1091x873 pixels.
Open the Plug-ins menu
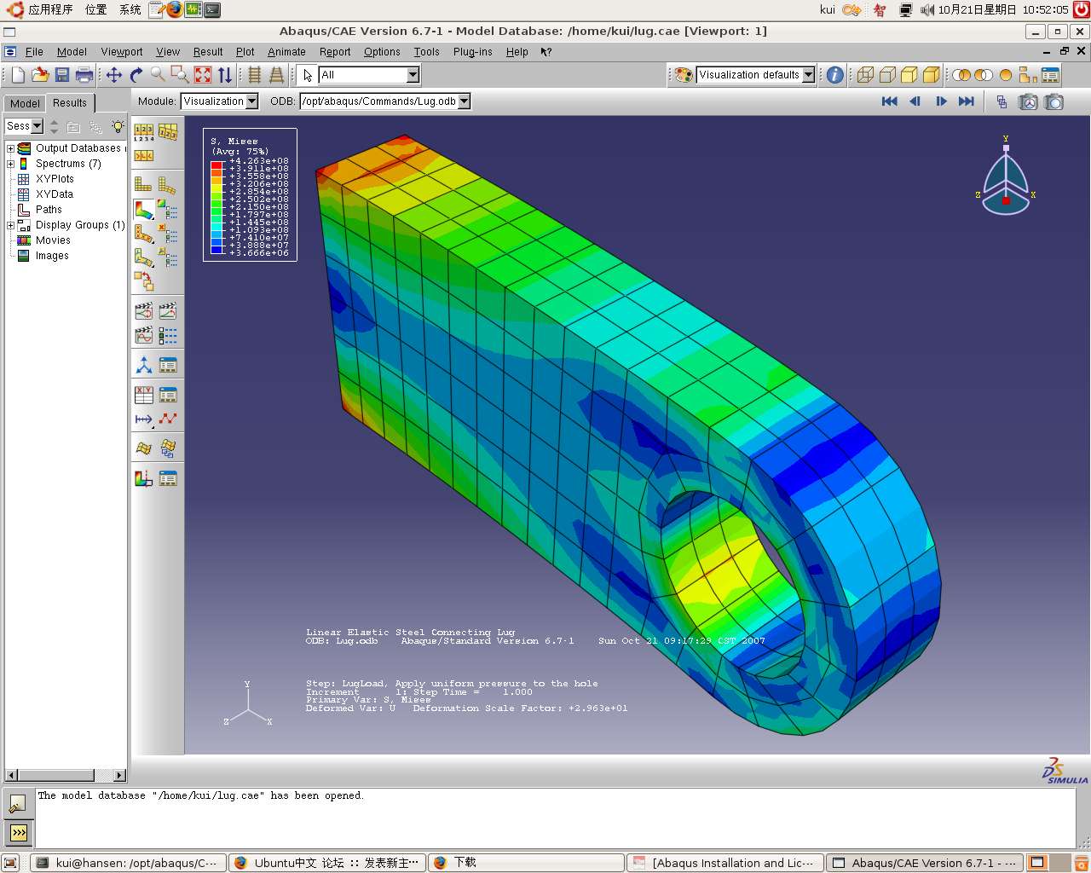(x=473, y=52)
